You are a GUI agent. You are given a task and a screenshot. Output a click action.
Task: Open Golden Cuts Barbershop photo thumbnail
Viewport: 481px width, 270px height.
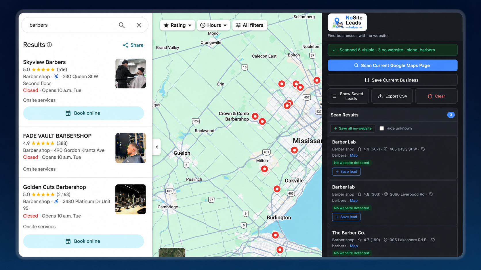(131, 199)
